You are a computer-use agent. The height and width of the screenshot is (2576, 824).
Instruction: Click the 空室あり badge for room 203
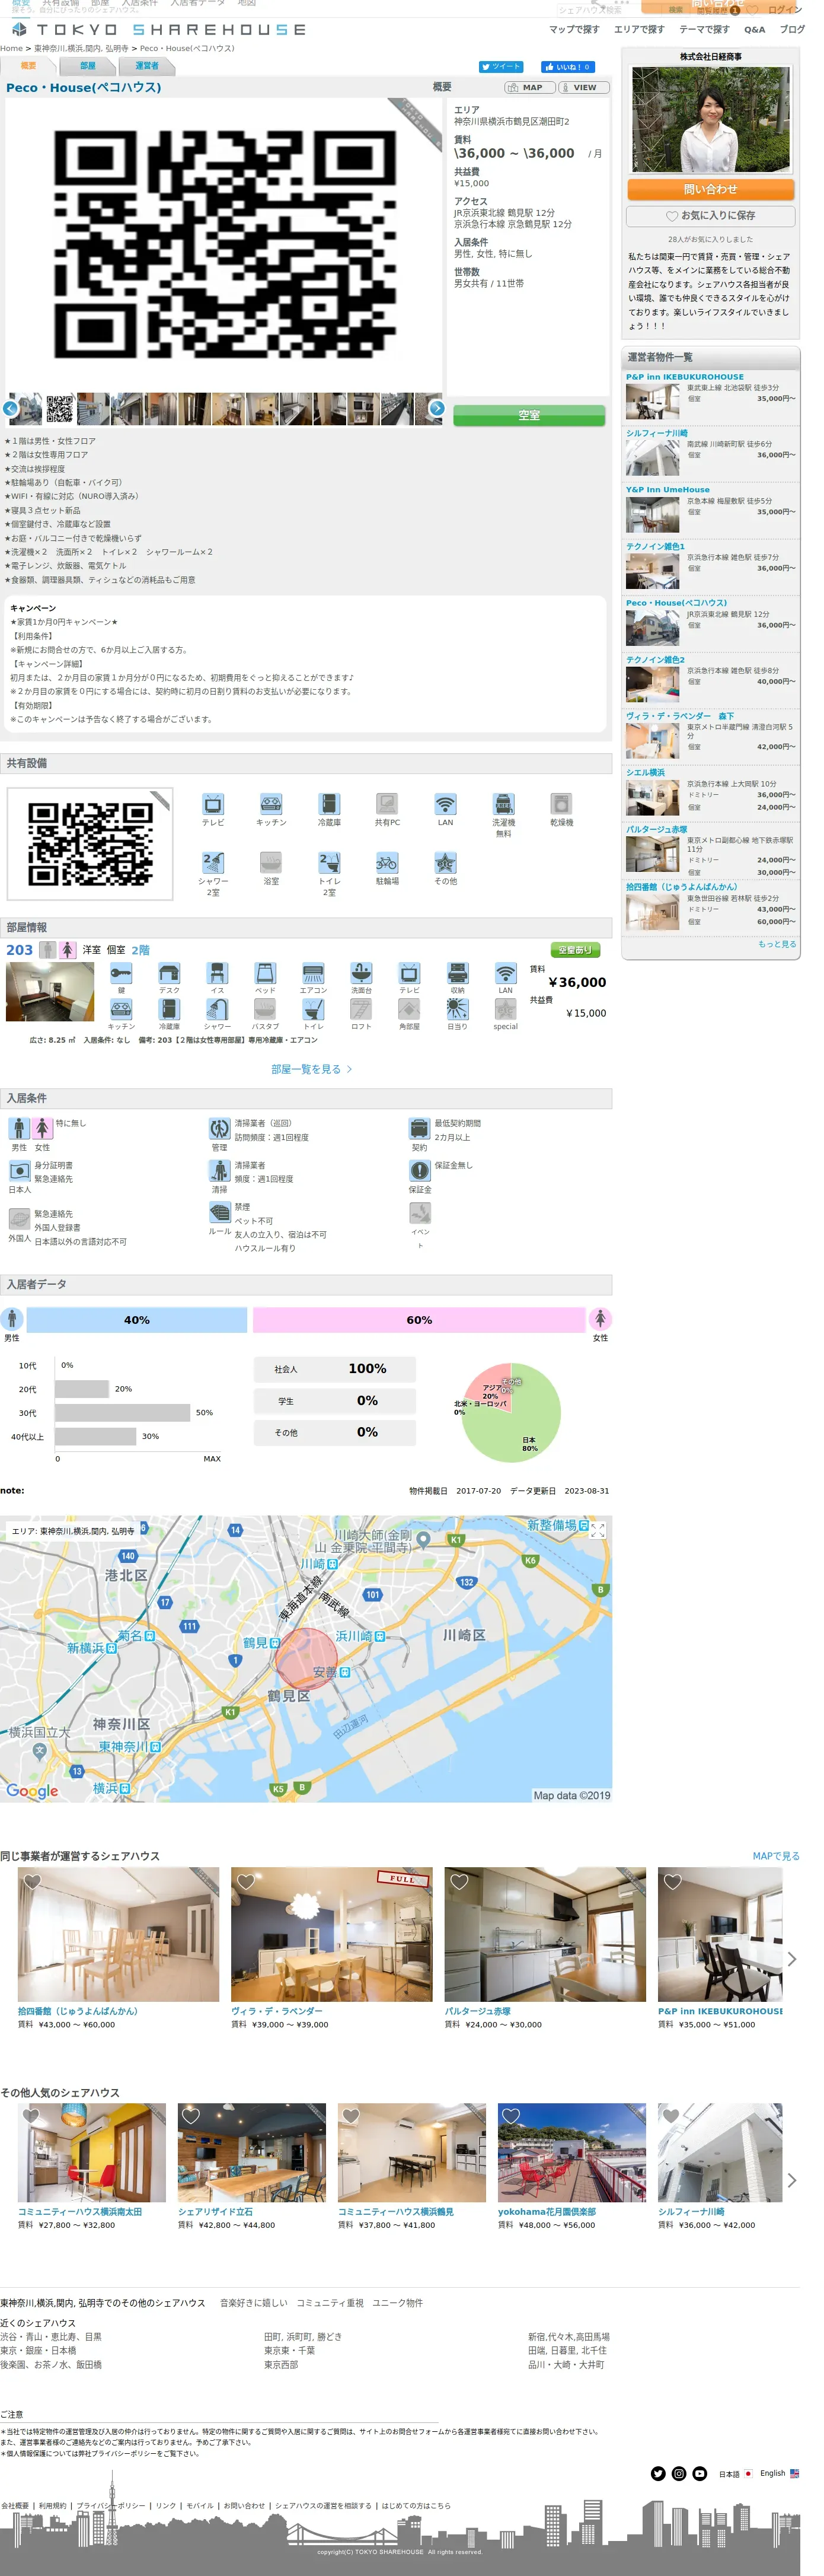coord(575,950)
